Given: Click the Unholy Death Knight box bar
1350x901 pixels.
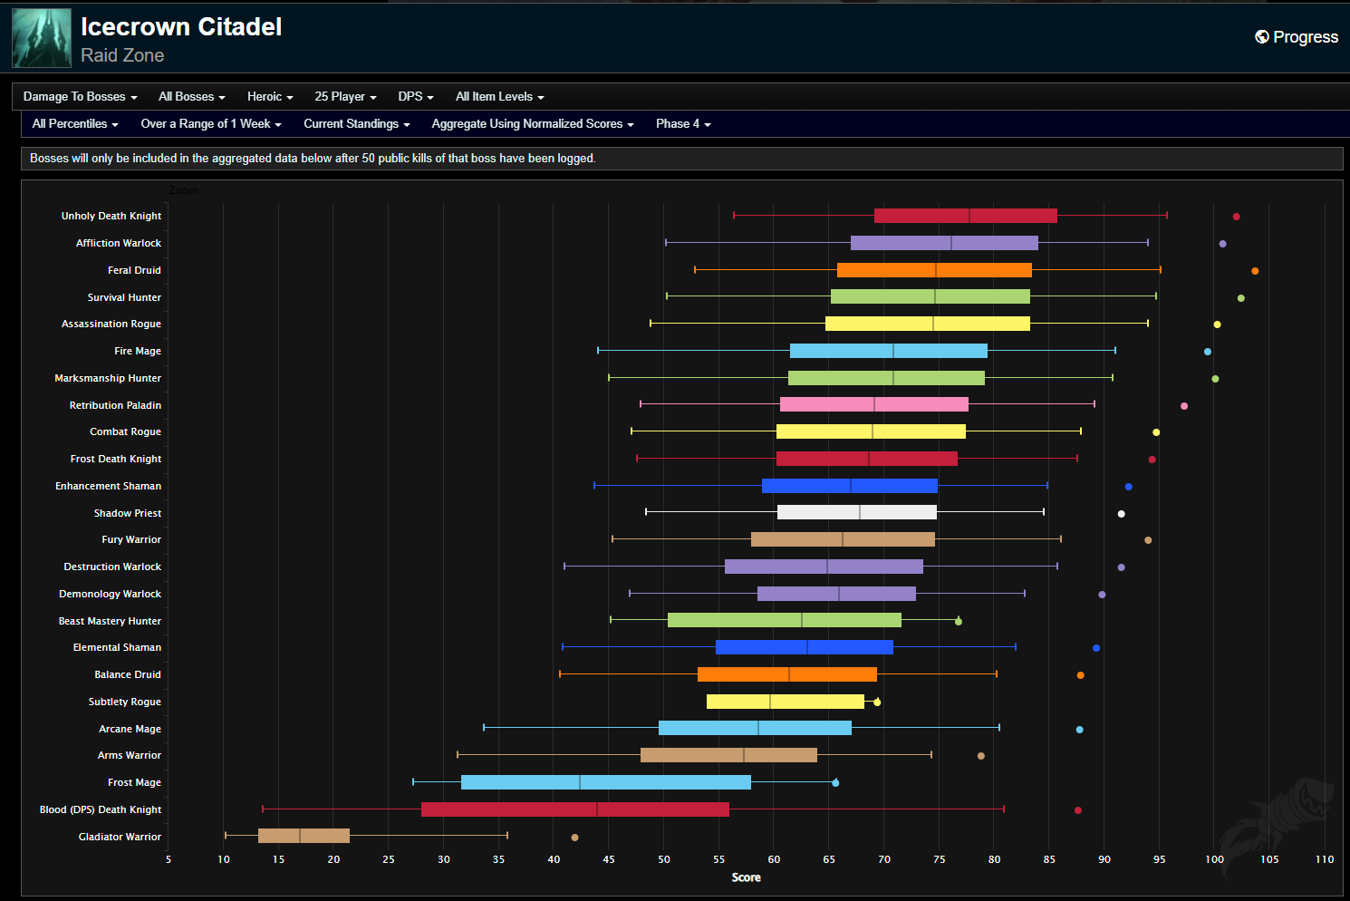Looking at the screenshot, I should tap(966, 216).
